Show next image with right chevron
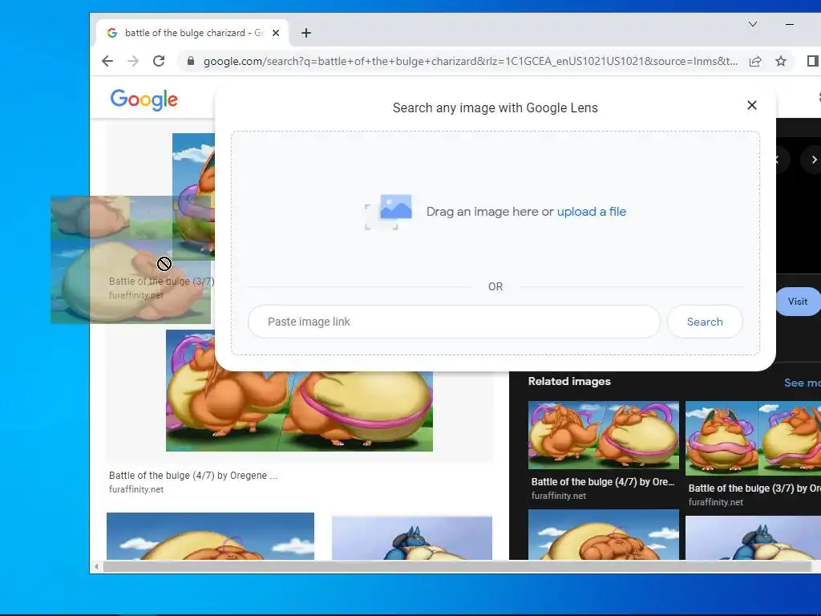This screenshot has width=821, height=616. pyautogui.click(x=814, y=160)
